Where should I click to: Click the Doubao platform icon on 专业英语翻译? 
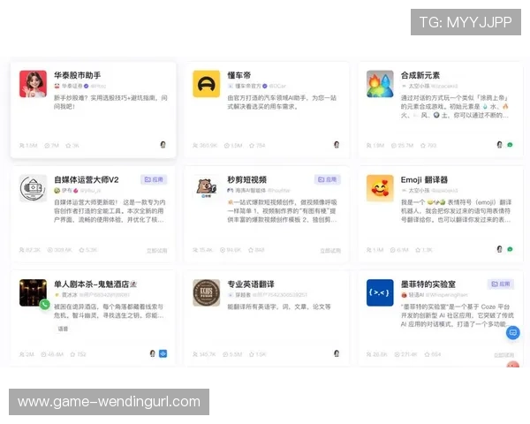pos(337,353)
